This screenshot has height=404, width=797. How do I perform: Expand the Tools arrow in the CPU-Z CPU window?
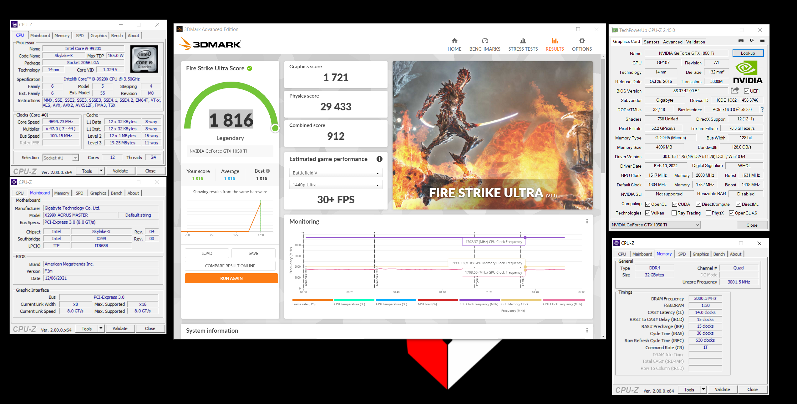pyautogui.click(x=101, y=171)
